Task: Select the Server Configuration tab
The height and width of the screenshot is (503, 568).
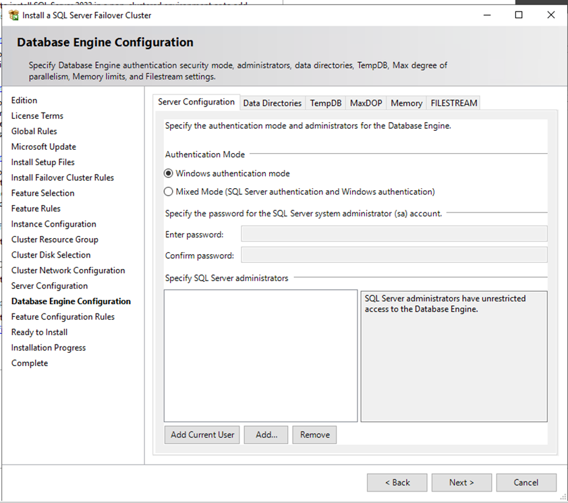Action: [196, 102]
